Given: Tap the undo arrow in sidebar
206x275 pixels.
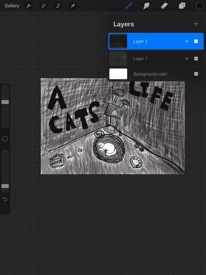Looking at the screenshot, I should (5, 199).
